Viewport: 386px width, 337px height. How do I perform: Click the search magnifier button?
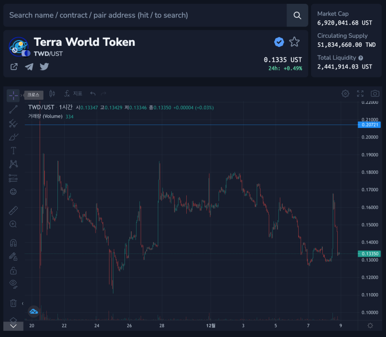297,15
